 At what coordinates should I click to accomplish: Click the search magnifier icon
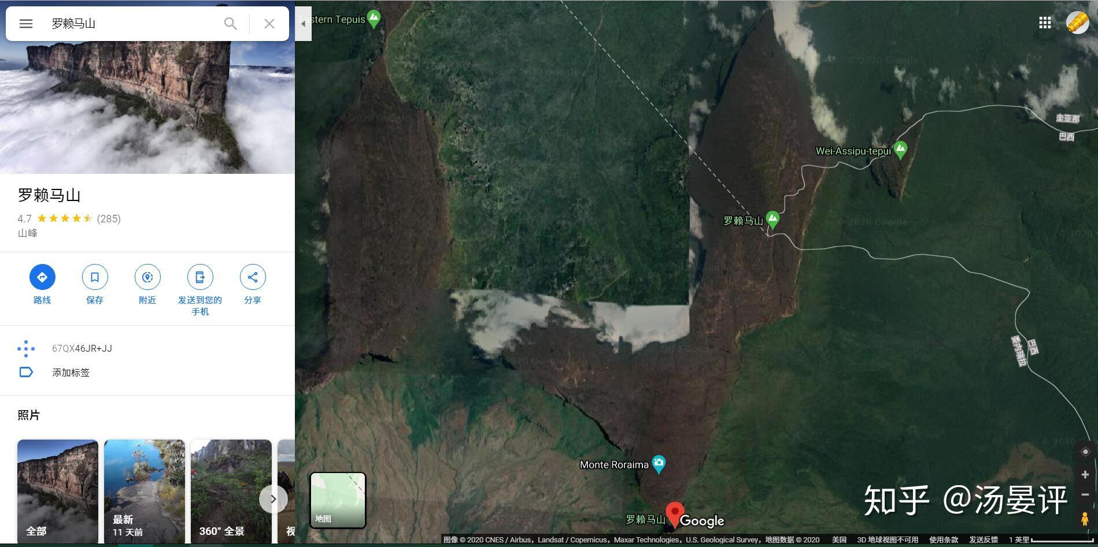click(230, 24)
